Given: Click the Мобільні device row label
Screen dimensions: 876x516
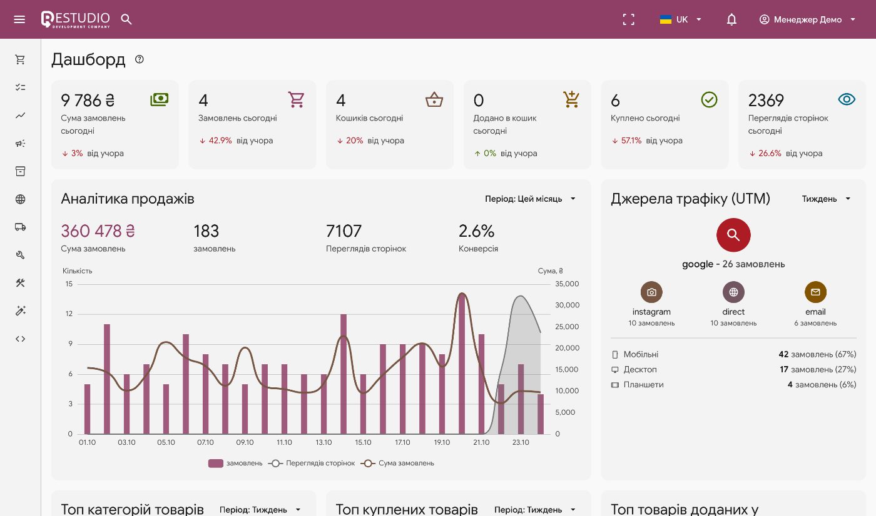Looking at the screenshot, I should point(641,354).
